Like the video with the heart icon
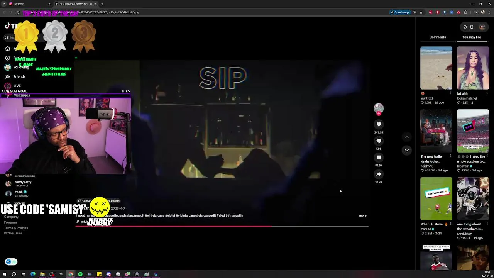The image size is (494, 278). (379, 124)
